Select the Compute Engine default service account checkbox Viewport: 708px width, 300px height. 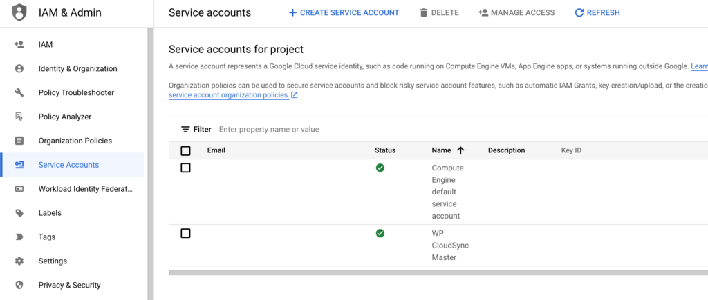click(x=185, y=168)
